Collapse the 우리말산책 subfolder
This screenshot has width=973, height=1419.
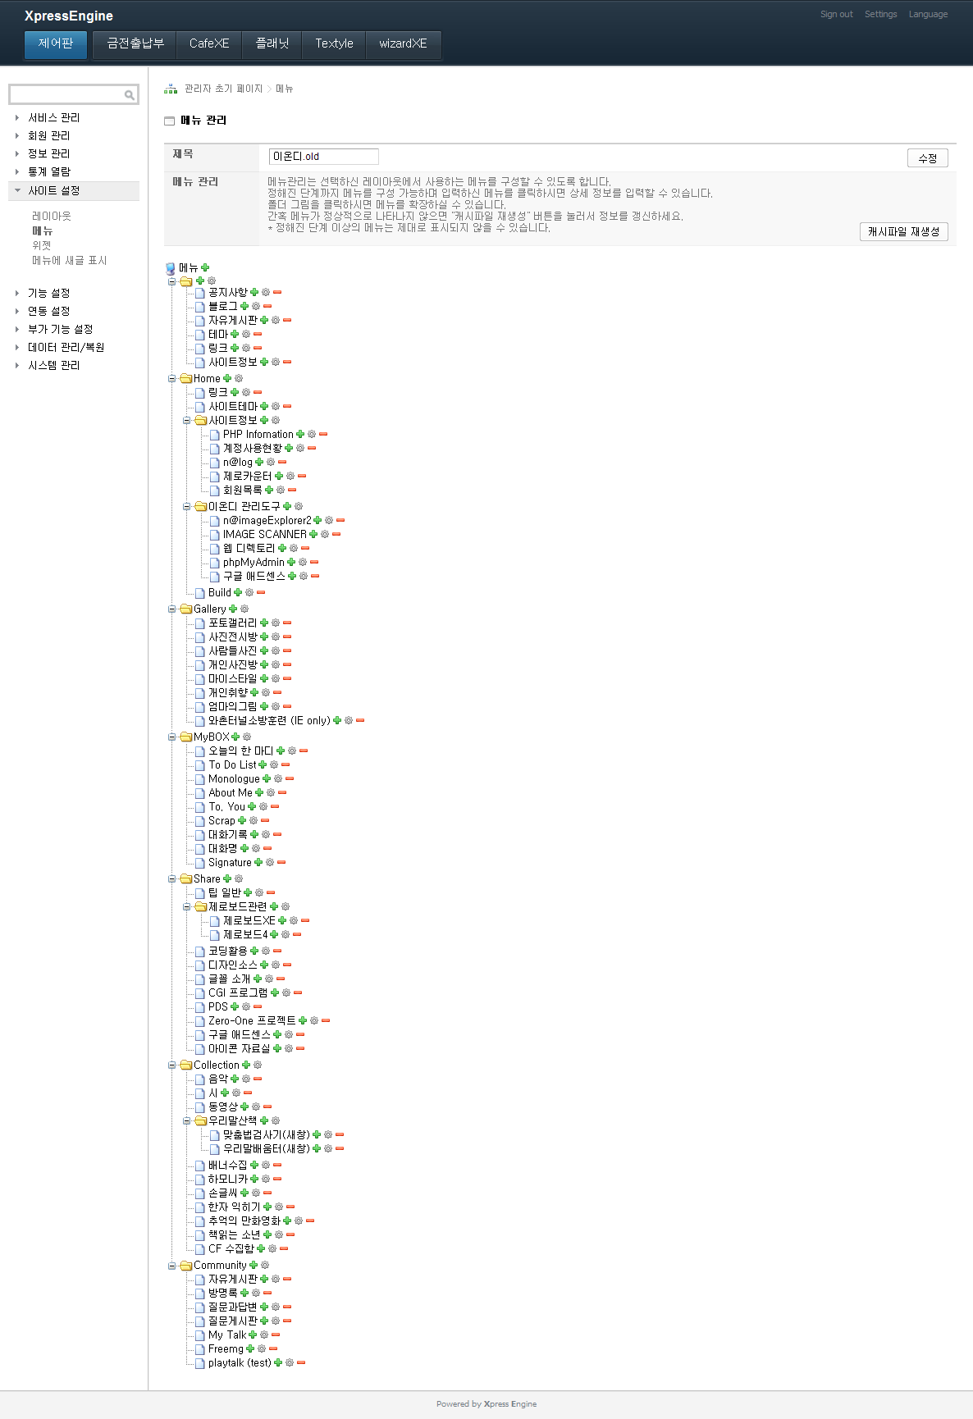[187, 1120]
